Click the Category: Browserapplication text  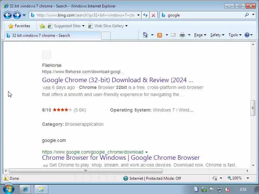point(73,124)
